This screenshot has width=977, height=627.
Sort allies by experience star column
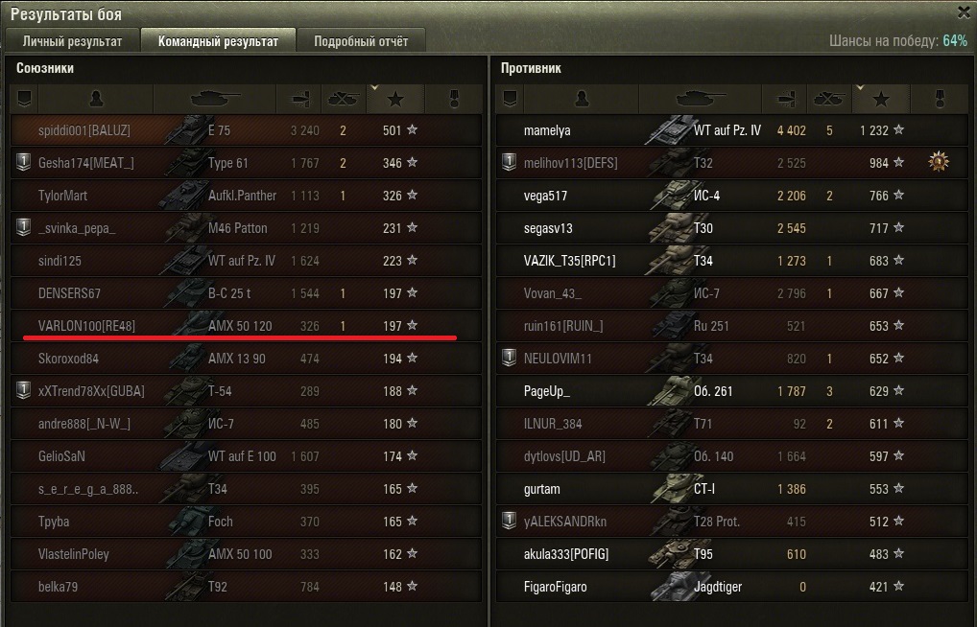395,99
